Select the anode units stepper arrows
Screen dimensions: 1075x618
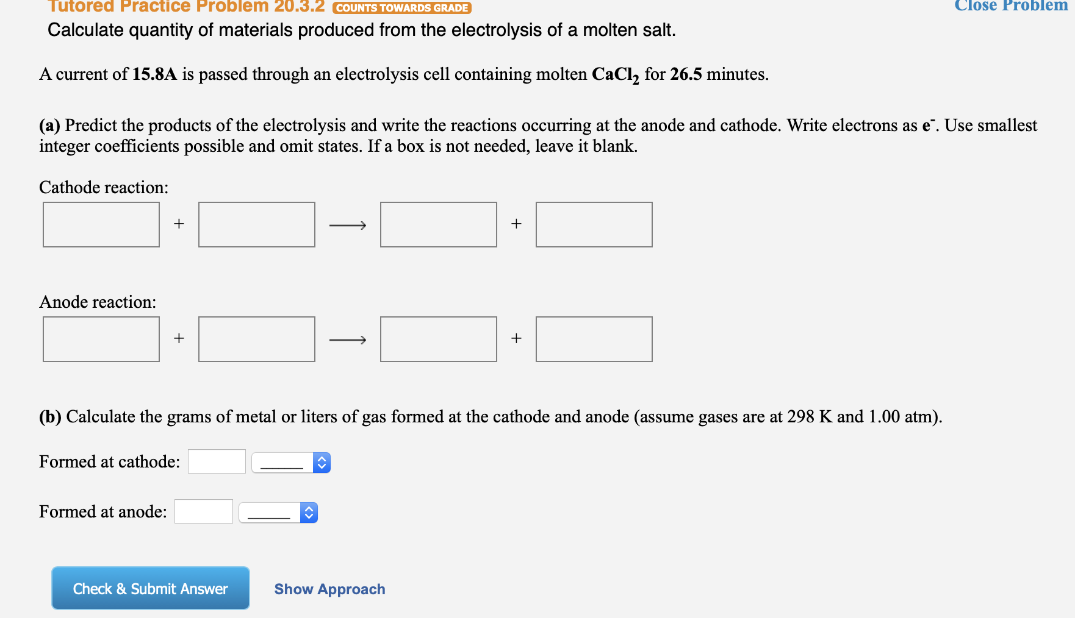coord(310,512)
